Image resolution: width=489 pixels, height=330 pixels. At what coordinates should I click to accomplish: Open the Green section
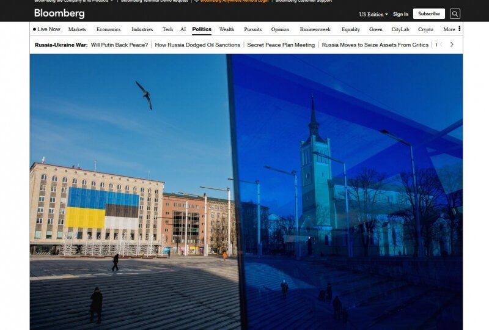[375, 29]
